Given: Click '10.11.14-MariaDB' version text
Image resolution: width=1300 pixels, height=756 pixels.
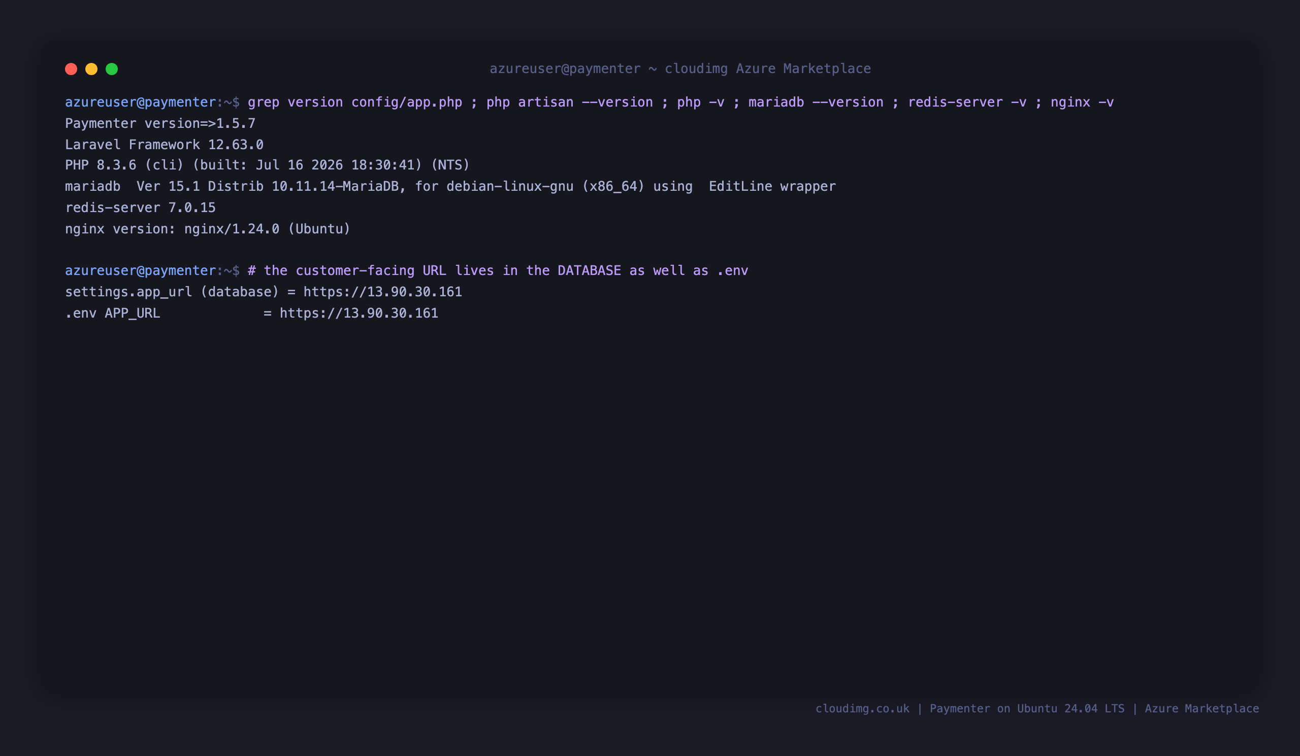Looking at the screenshot, I should tap(335, 186).
